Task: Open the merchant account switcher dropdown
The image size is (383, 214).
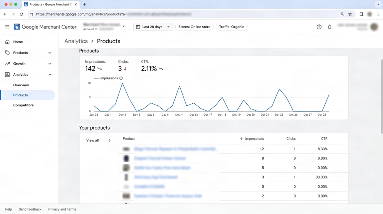Action: pos(124,26)
